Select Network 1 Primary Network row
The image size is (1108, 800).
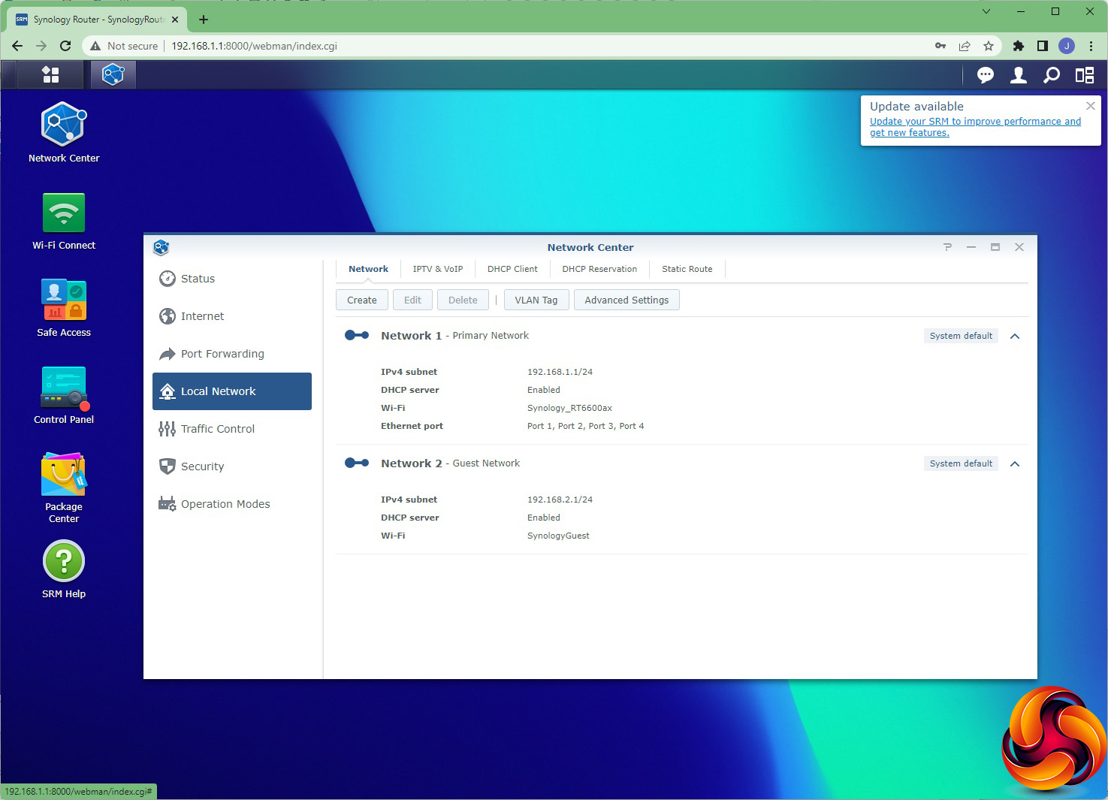click(682, 336)
